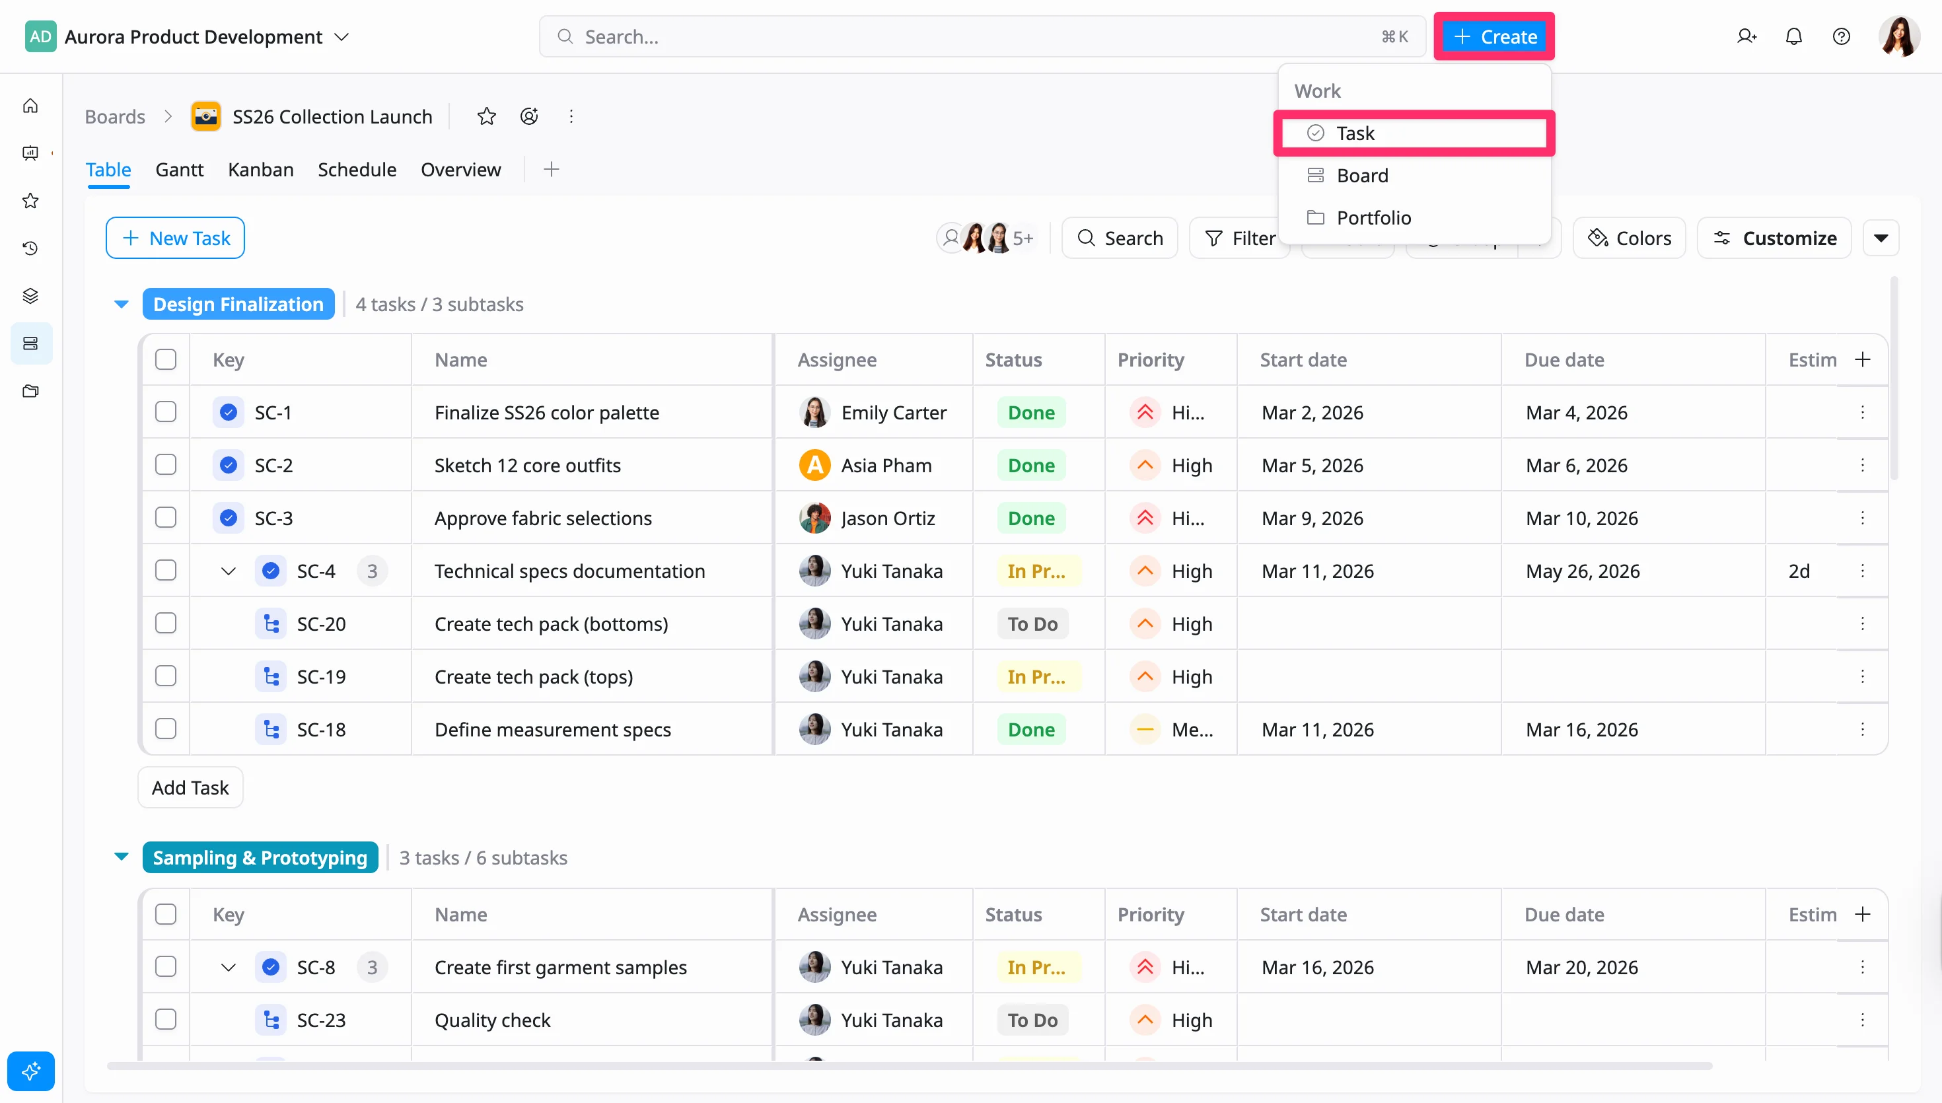Open the High priority dropdown for SC-2

(x=1171, y=465)
